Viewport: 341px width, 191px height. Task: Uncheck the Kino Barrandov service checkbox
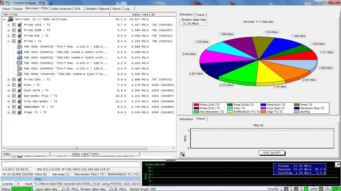tap(14, 101)
